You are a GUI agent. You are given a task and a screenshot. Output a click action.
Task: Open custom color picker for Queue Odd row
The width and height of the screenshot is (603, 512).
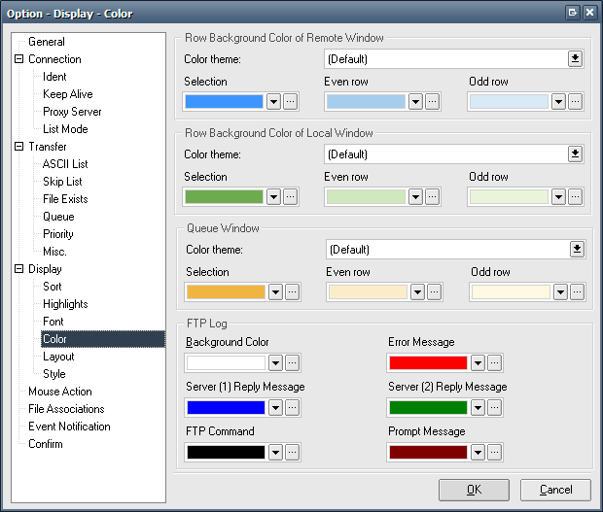579,292
